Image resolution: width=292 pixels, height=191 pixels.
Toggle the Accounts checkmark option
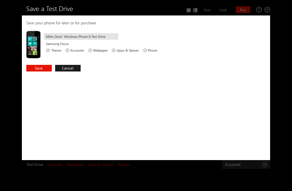[x=67, y=51]
